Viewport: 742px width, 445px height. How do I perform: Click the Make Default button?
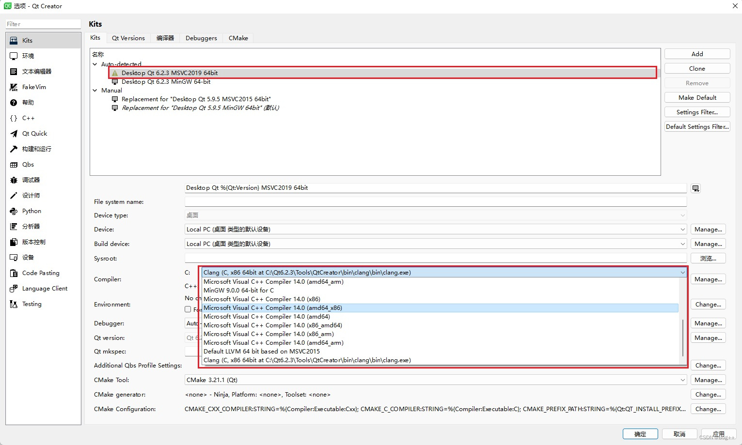[697, 98]
